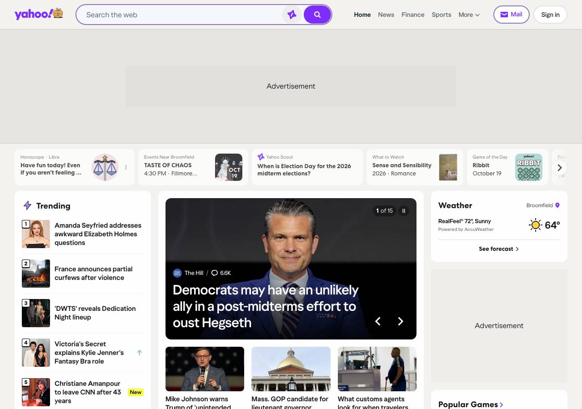Click the TASTE OF CHAOS Oct 19 thumbnail
This screenshot has width=582, height=409.
[x=229, y=167]
